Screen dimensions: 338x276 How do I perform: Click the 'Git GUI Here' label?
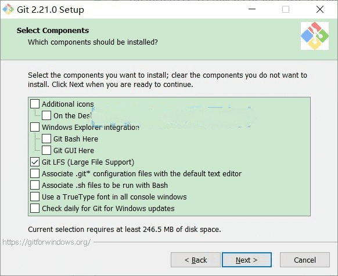pyautogui.click(x=74, y=151)
